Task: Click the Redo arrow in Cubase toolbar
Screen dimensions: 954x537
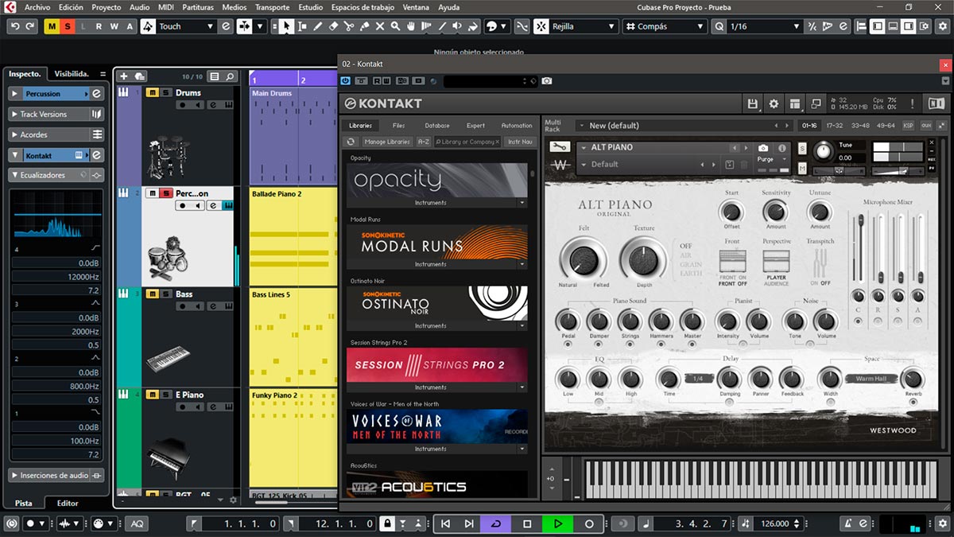Action: pos(30,26)
